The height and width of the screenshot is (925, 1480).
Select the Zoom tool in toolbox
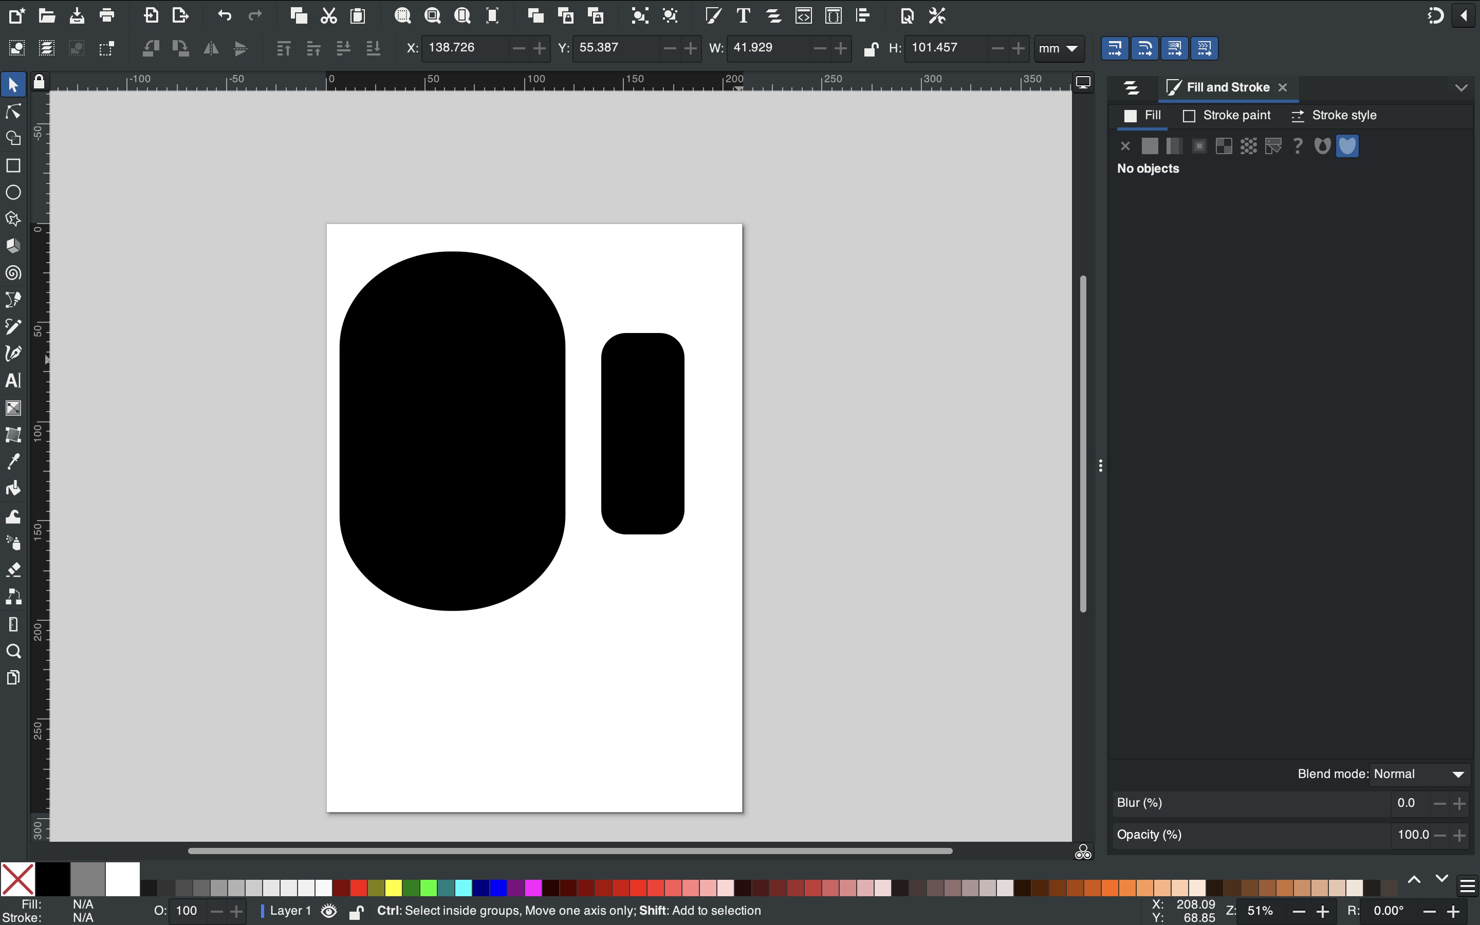tap(13, 651)
